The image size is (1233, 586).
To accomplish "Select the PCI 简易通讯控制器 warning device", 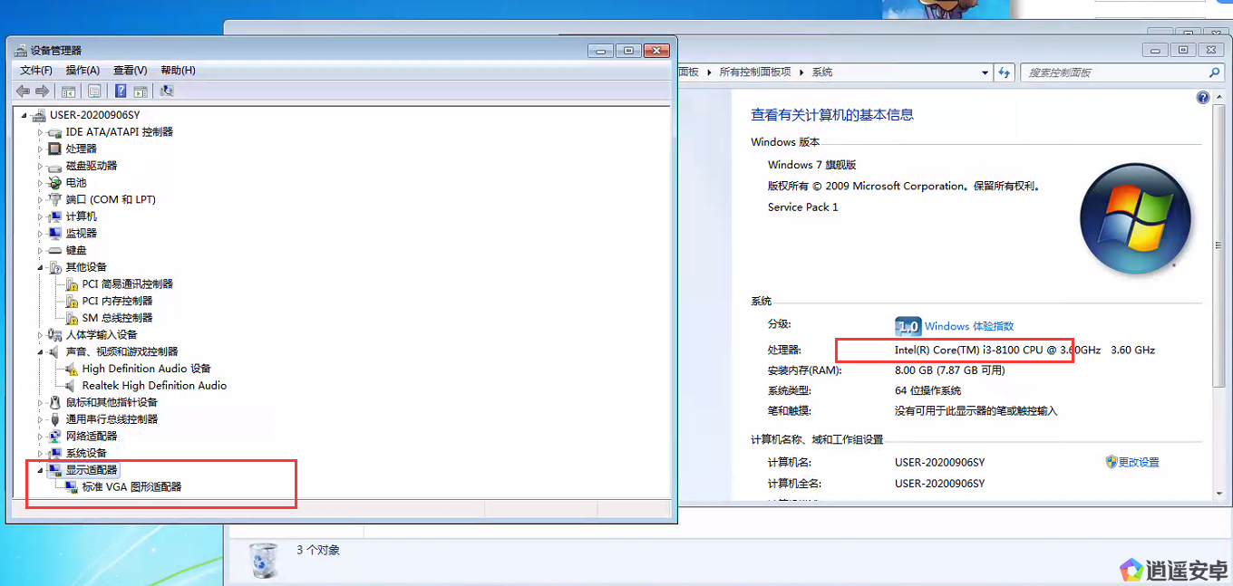I will coord(127,284).
